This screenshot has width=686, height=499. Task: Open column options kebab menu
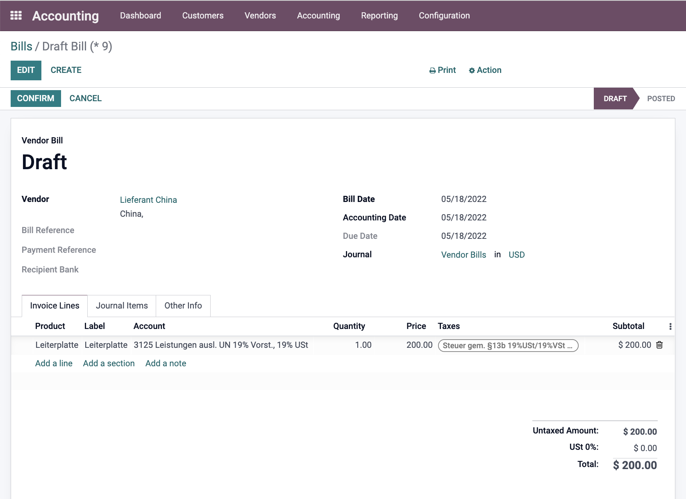pos(670,327)
